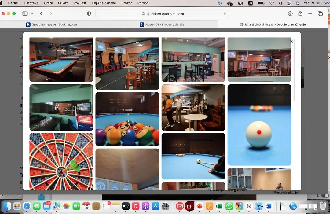330x214 pixels.
Task: Click the address bar with 'billard club simiceva'
Action: click(162, 14)
